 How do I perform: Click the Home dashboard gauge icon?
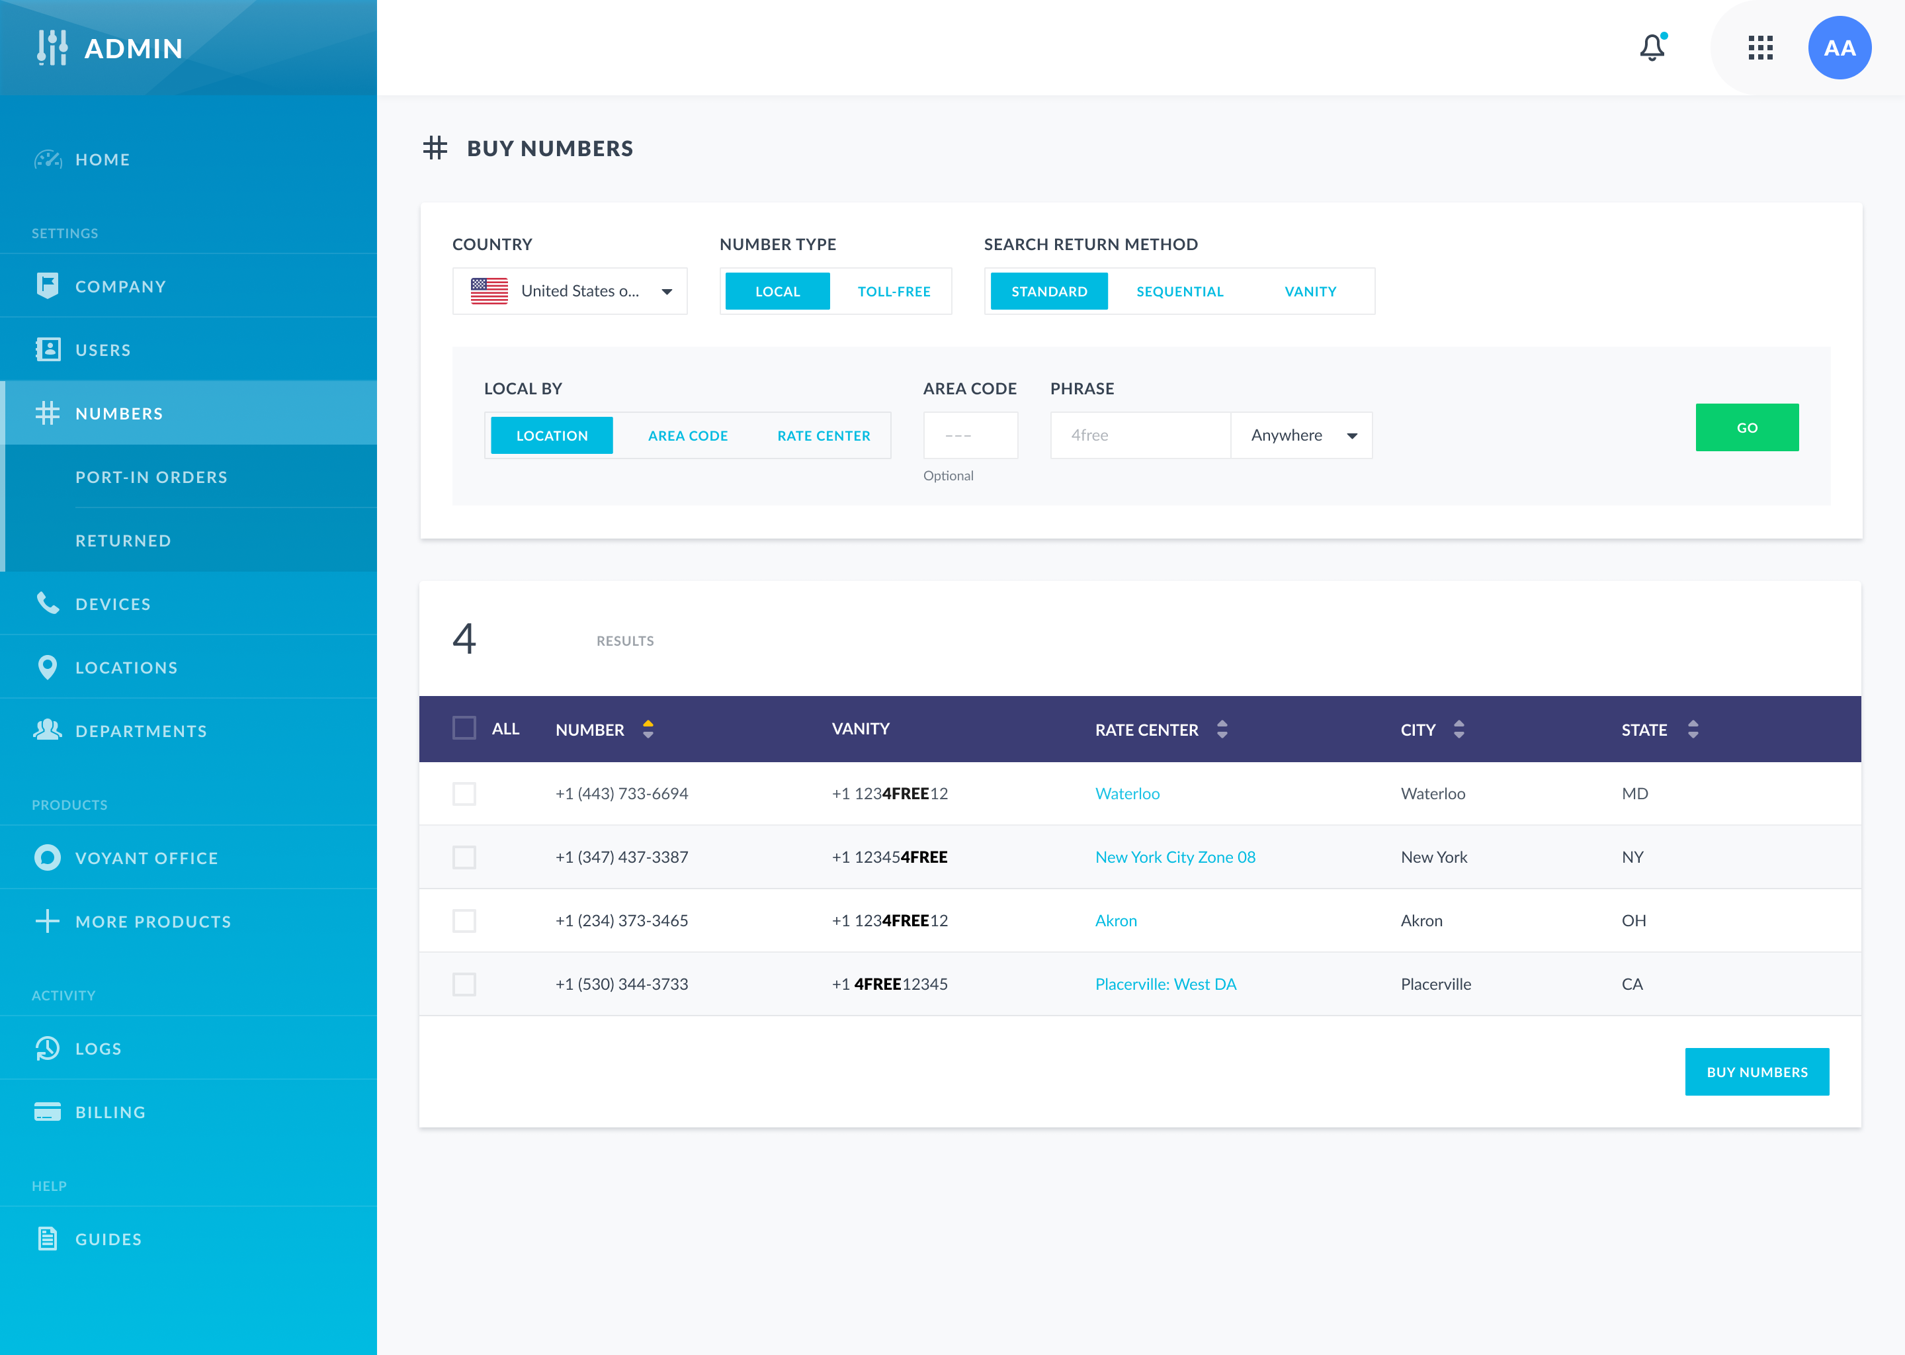tap(48, 159)
